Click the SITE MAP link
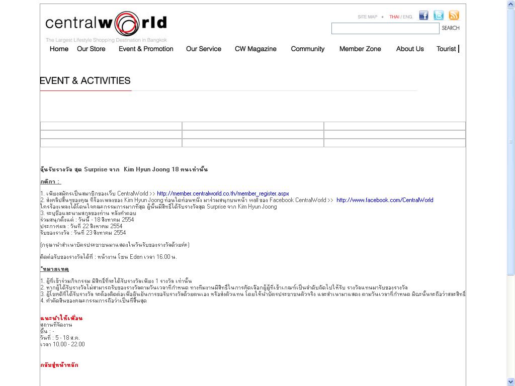This screenshot has width=515, height=386. click(x=368, y=17)
